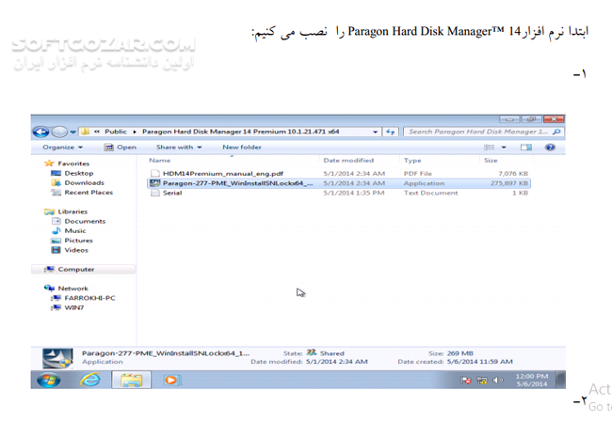Click the volume speaker tray icon
Screen dimensions: 612x421
point(497,380)
